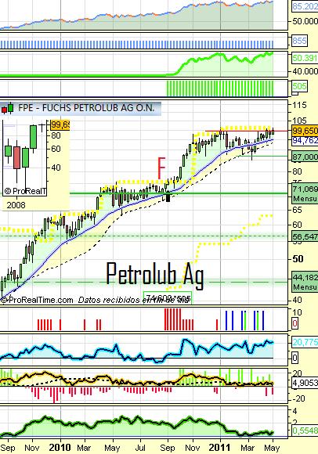Click the 115 price axis label
The height and width of the screenshot is (454, 318).
pyautogui.click(x=299, y=105)
